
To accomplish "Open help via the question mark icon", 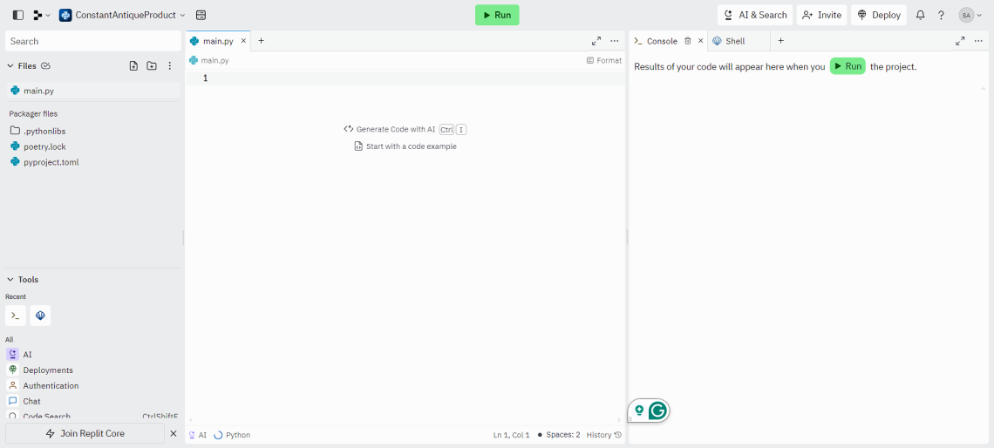I will 942,15.
